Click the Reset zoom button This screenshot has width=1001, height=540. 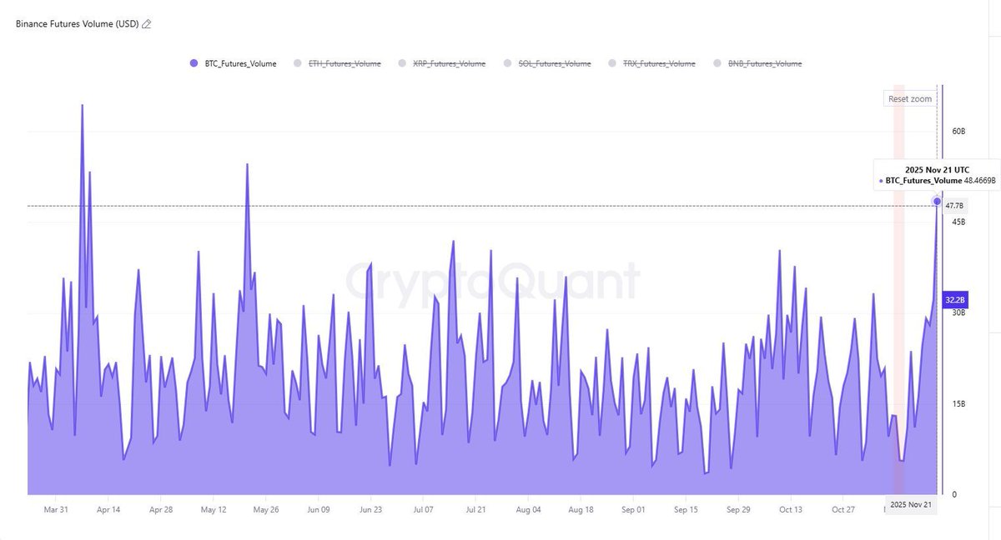coord(908,98)
